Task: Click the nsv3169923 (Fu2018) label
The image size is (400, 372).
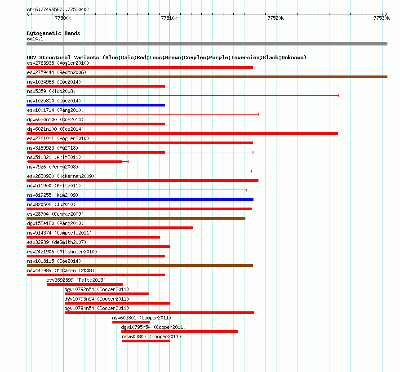Action: pyautogui.click(x=53, y=148)
